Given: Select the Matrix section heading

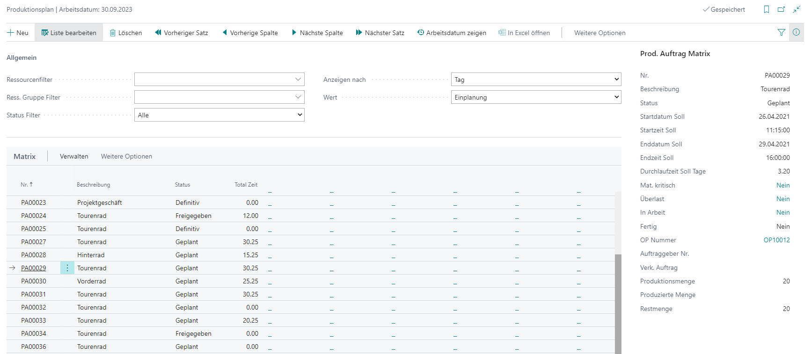Looking at the screenshot, I should pyautogui.click(x=25, y=156).
